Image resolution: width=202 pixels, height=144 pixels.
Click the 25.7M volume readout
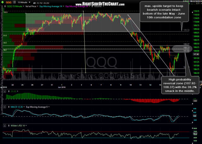(40, 3)
